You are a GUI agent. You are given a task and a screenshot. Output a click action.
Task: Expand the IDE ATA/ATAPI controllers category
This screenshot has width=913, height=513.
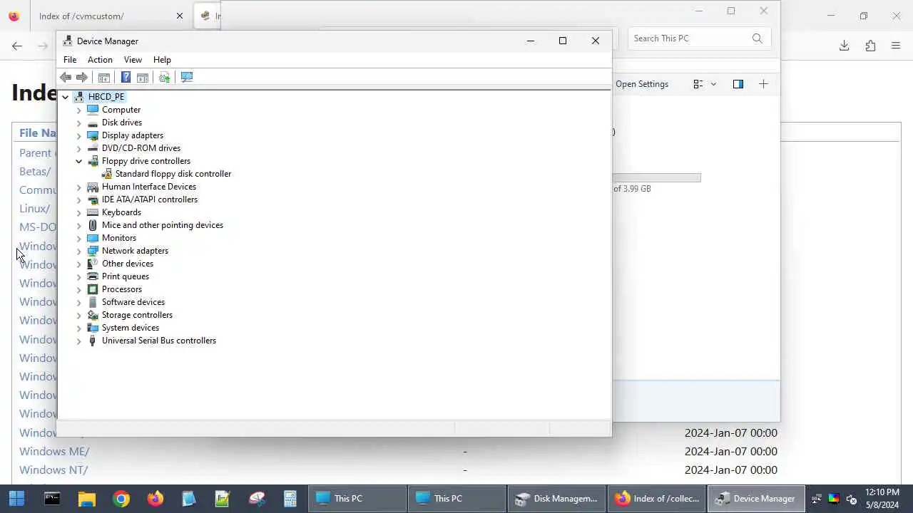click(79, 199)
